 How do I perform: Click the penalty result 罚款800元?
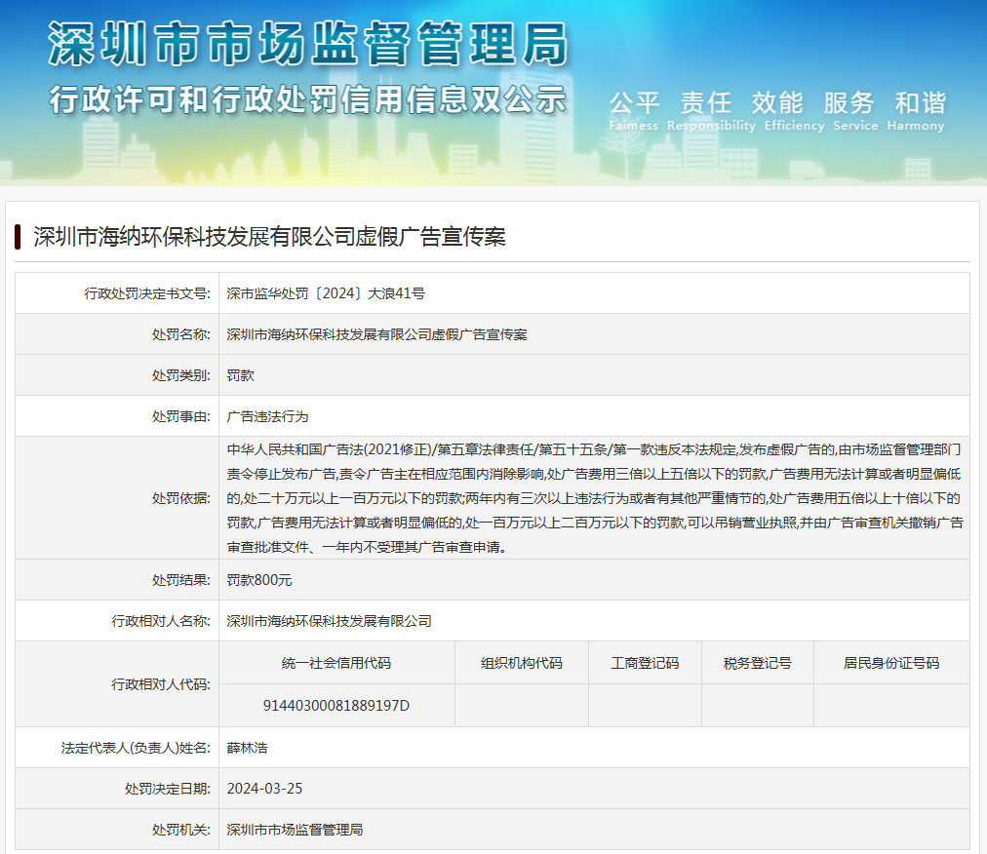(259, 580)
